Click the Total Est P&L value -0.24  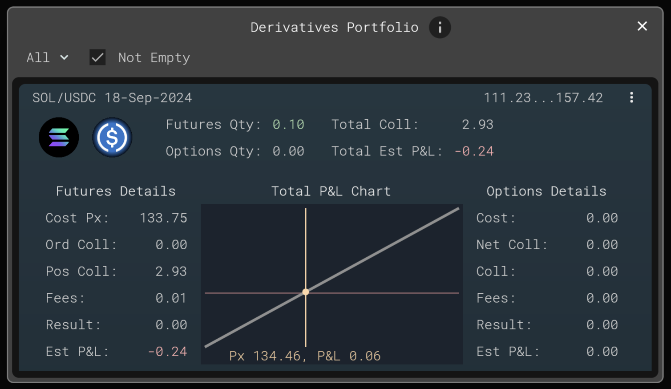(474, 151)
